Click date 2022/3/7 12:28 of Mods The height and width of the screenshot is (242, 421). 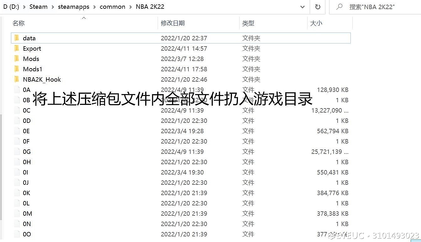[182, 59]
